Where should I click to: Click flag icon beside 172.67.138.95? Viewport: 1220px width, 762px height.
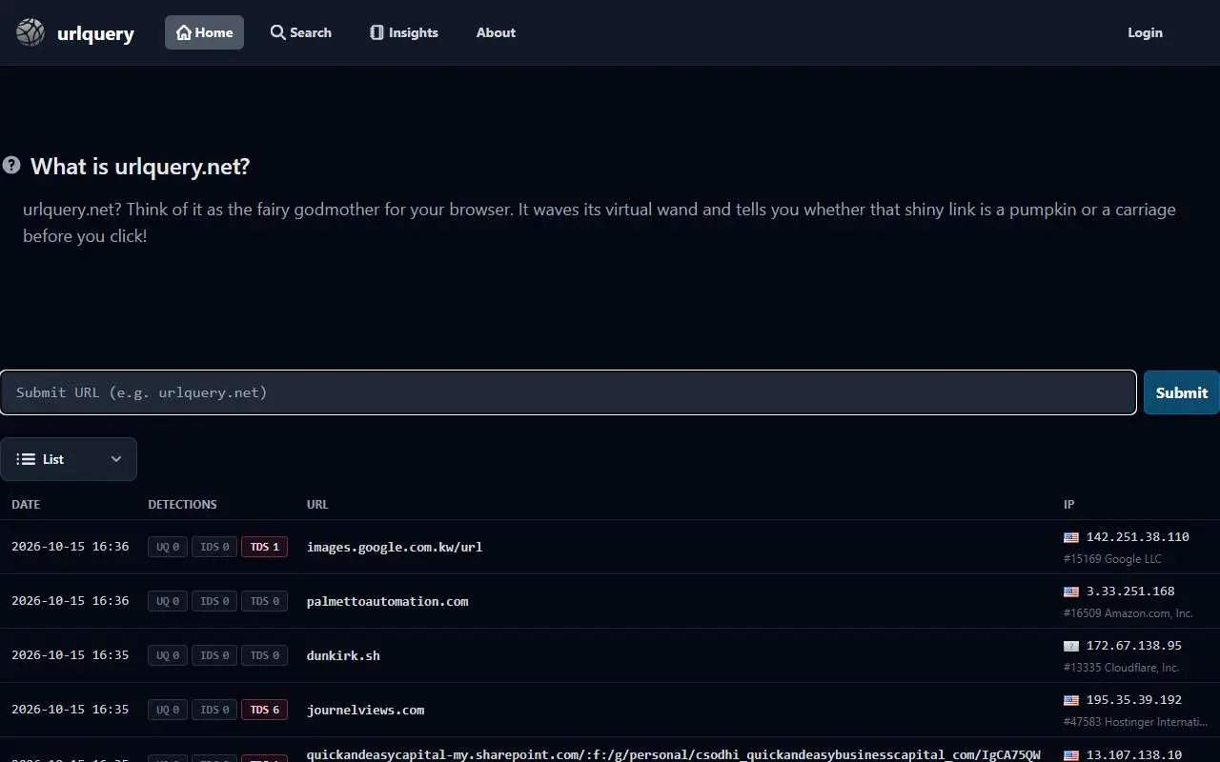1071,646
